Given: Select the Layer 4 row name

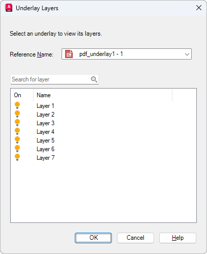Looking at the screenshot, I should pyautogui.click(x=45, y=132).
